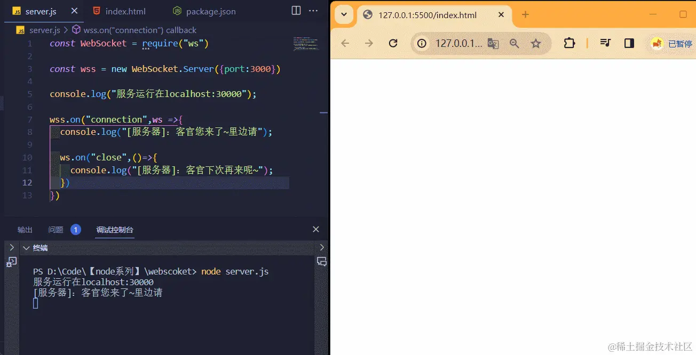Reload the browser page
696x355 pixels.
393,43
